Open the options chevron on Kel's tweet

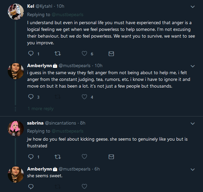click(193, 7)
